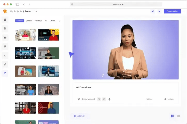This screenshot has width=187, height=124.
Task: Click the Create Video button
Action: [x=172, y=11]
